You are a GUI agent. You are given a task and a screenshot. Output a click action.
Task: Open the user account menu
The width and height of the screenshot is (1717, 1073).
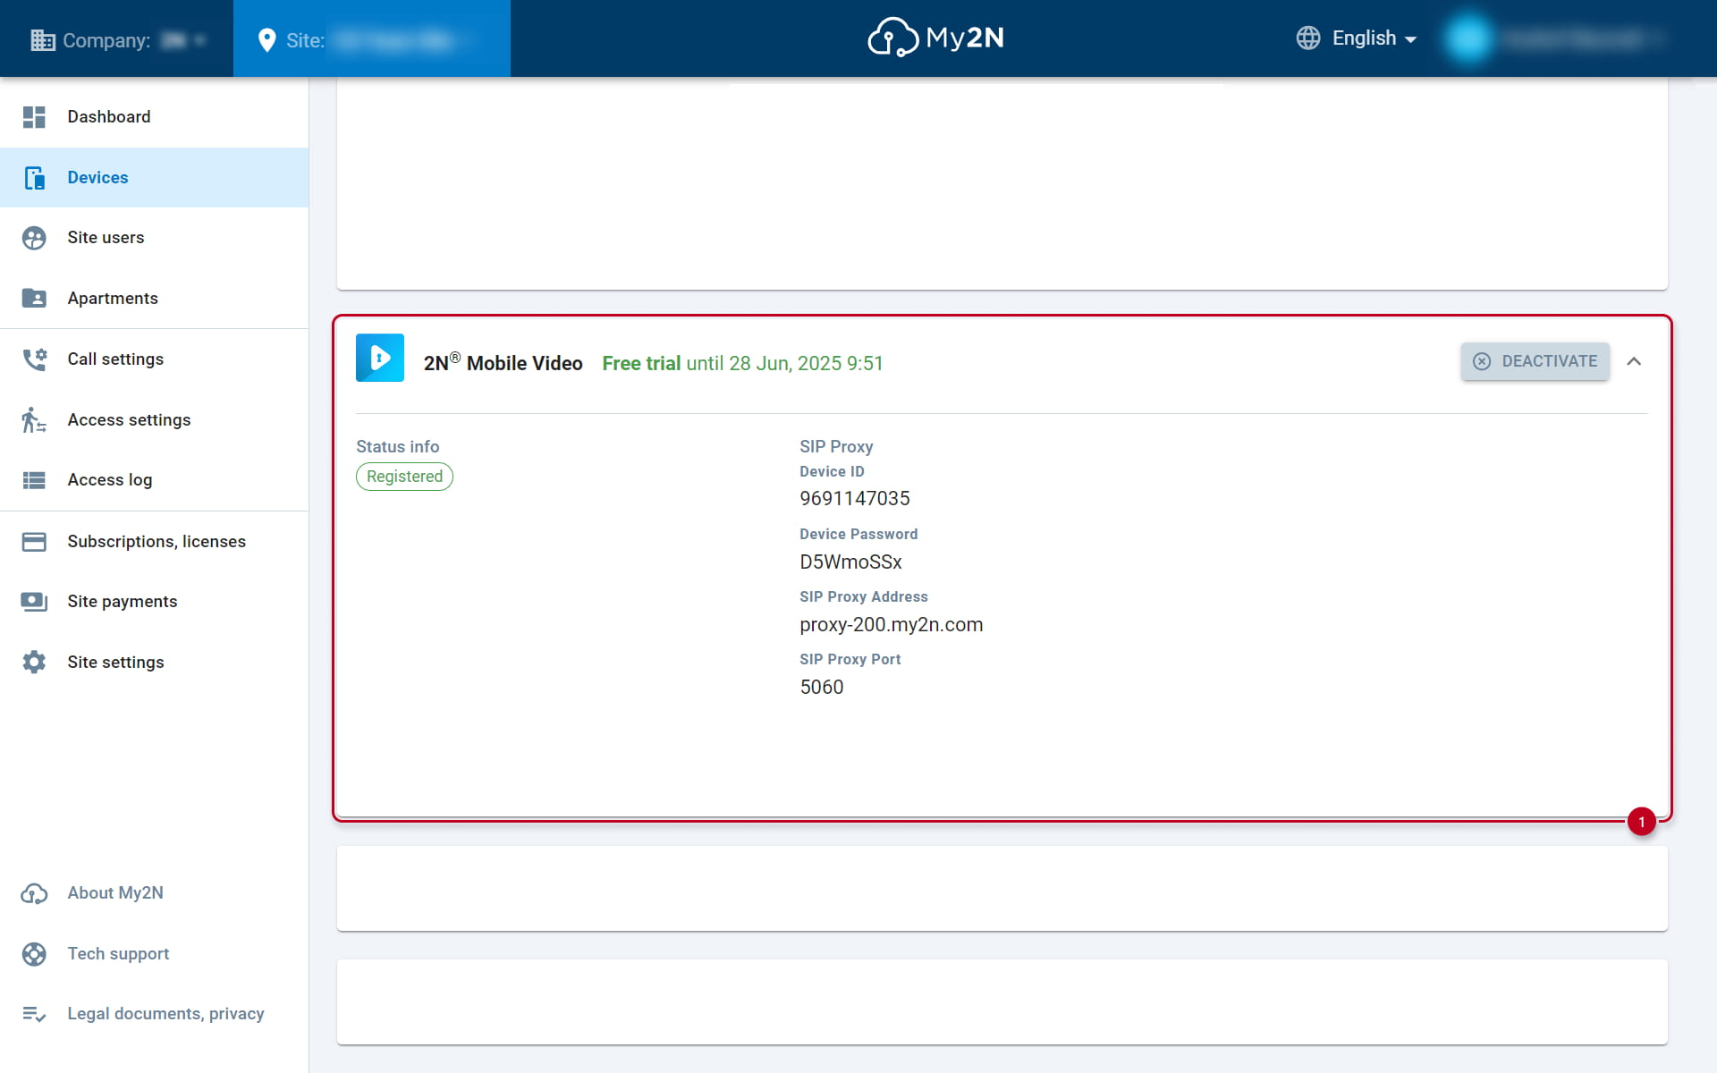1556,39
